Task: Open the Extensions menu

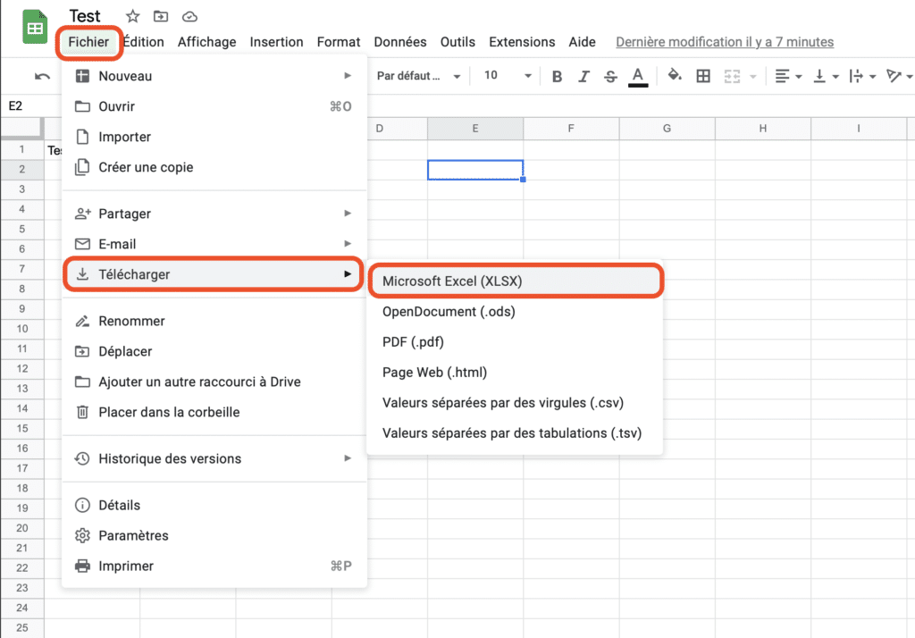Action: click(x=522, y=42)
